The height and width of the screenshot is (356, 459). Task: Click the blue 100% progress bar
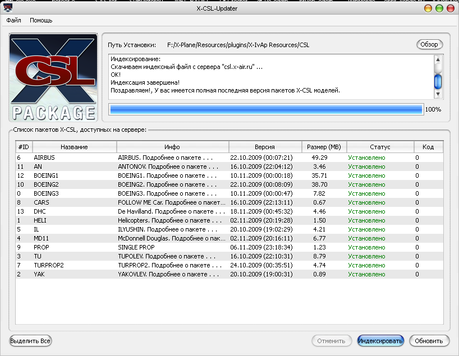pyautogui.click(x=266, y=109)
